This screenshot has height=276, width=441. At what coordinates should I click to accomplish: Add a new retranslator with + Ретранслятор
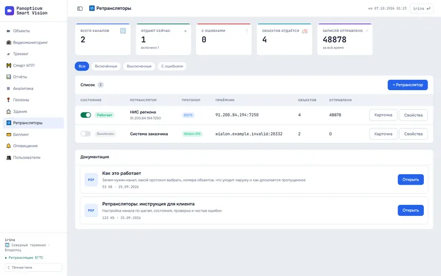(407, 85)
